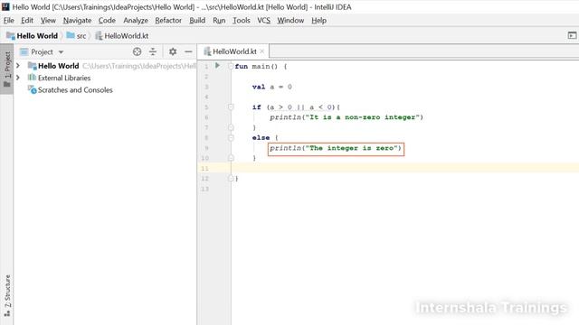
Task: Click the src folder breadcrumb
Action: [x=76, y=36]
